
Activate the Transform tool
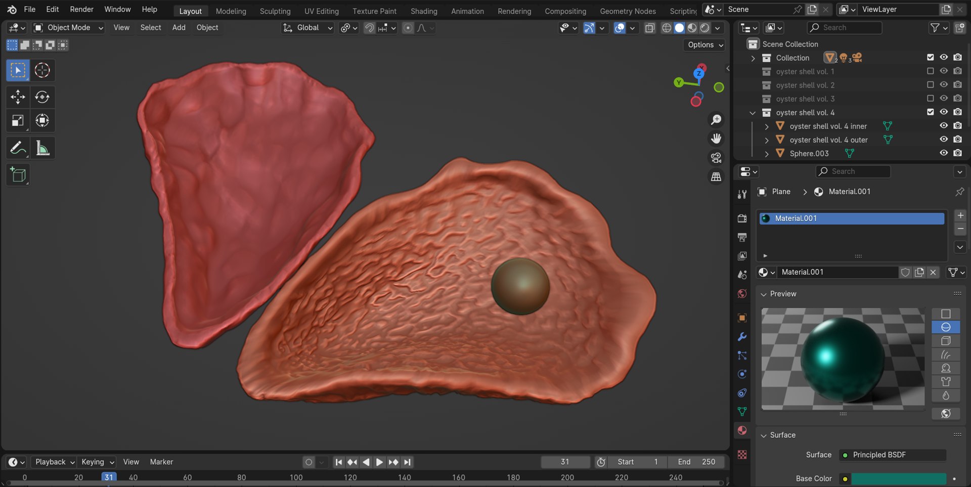[x=42, y=120]
